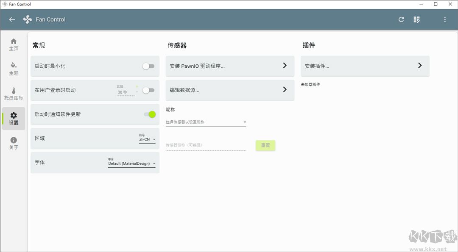Click the 常规 section heading
The height and width of the screenshot is (252, 458).
point(39,45)
